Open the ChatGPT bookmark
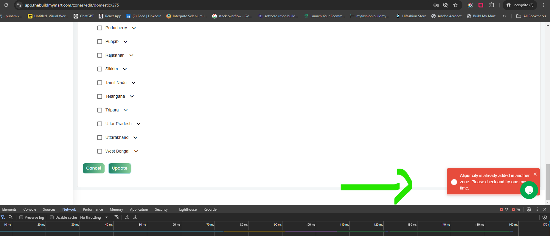Viewport: 550px width, 236px height. point(84,16)
